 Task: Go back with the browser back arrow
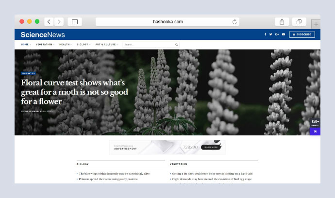tap(49, 22)
